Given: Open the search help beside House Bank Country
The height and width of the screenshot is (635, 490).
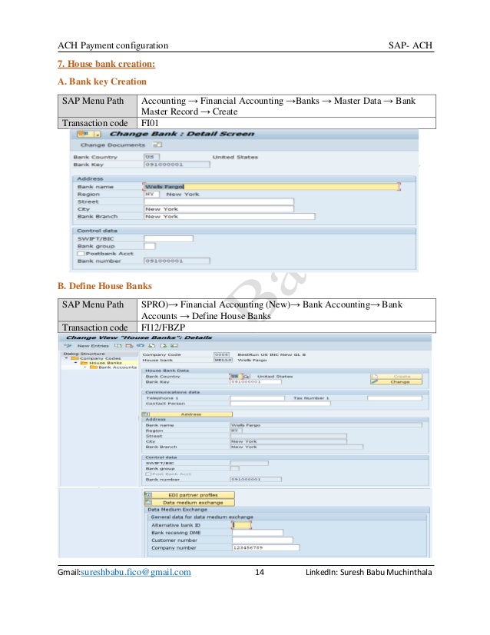Looking at the screenshot, I should (x=246, y=376).
